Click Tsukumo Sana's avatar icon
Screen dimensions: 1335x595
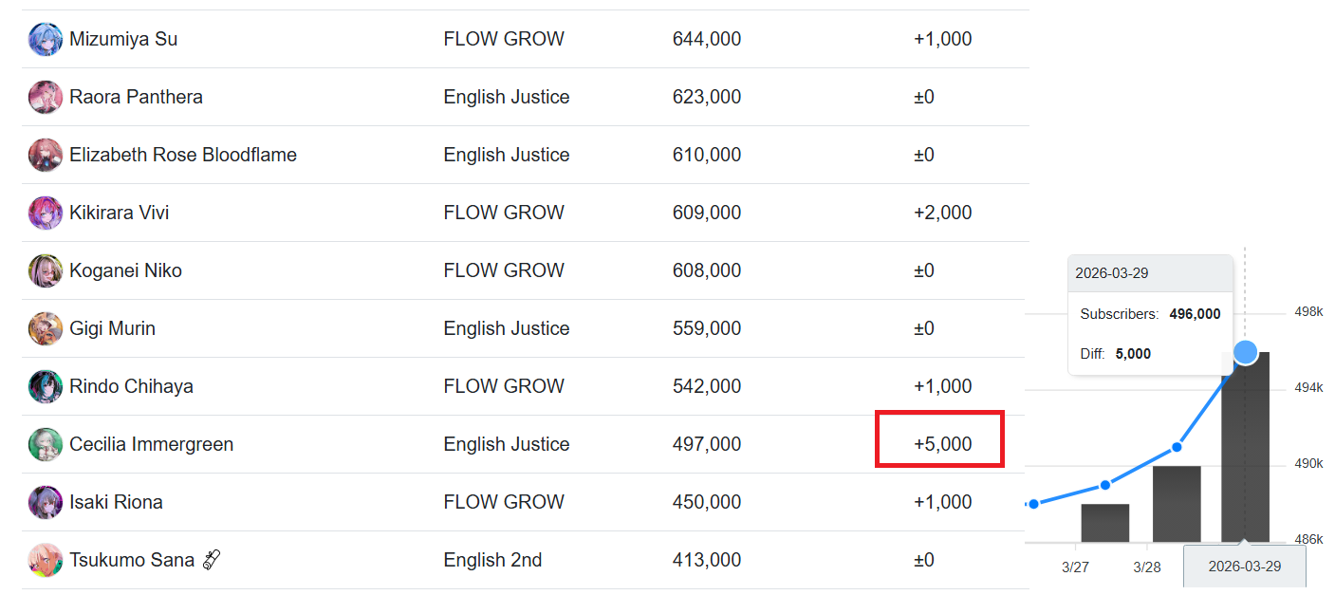coord(46,561)
